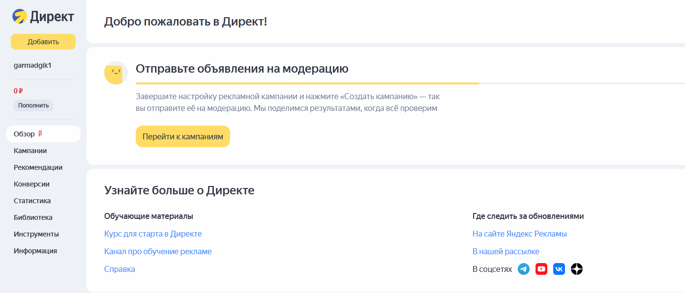This screenshot has width=685, height=293.
Task: Click the Узнайте больше о Директе heading
Action: pos(179,190)
